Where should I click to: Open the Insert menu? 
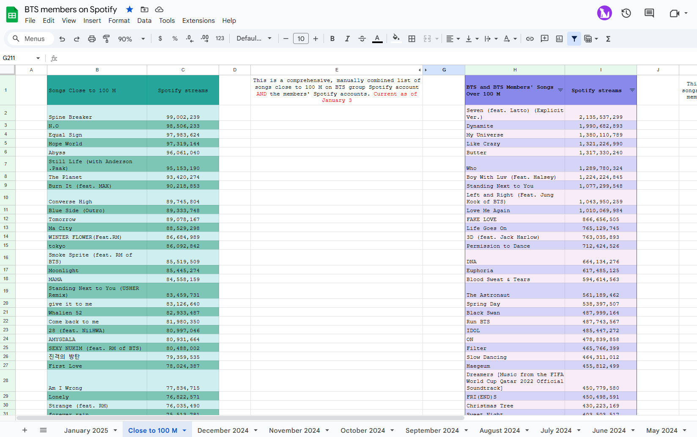pyautogui.click(x=92, y=21)
